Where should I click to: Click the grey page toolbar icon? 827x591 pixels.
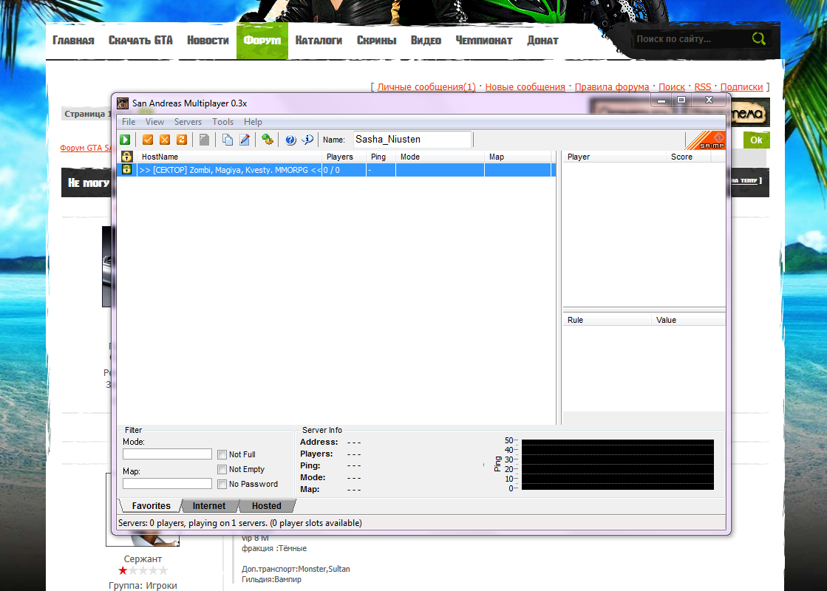[204, 140]
